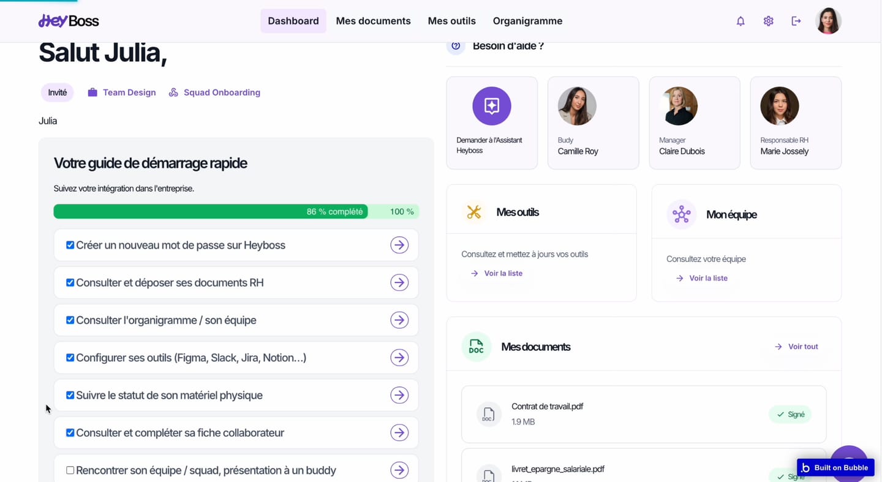The height and width of the screenshot is (482, 882).
Task: Click arrow for Consulter l'organigramme step
Action: point(399,320)
